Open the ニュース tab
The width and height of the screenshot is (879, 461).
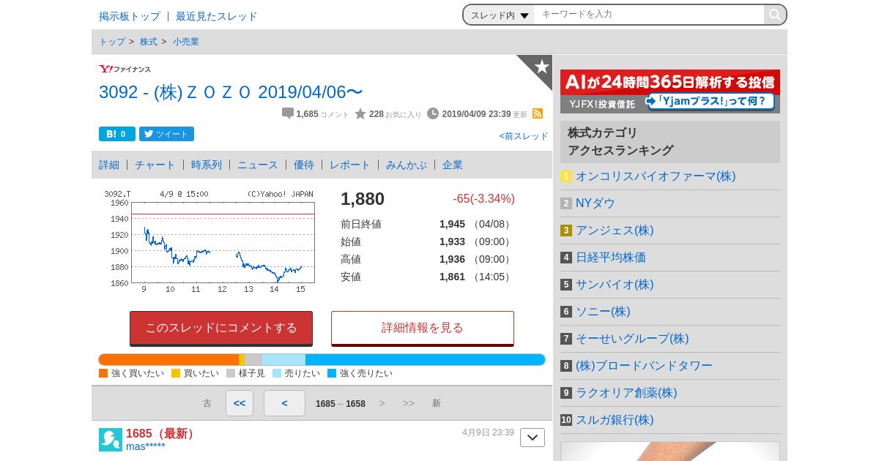[x=258, y=165]
